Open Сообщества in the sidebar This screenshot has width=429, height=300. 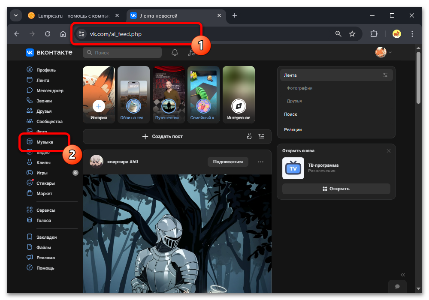(45, 121)
